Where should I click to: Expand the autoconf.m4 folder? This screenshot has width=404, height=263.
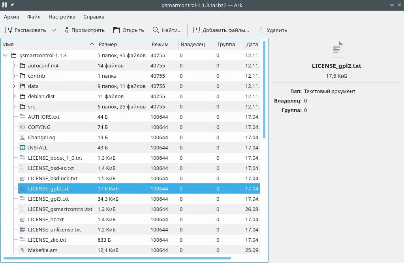click(x=14, y=65)
